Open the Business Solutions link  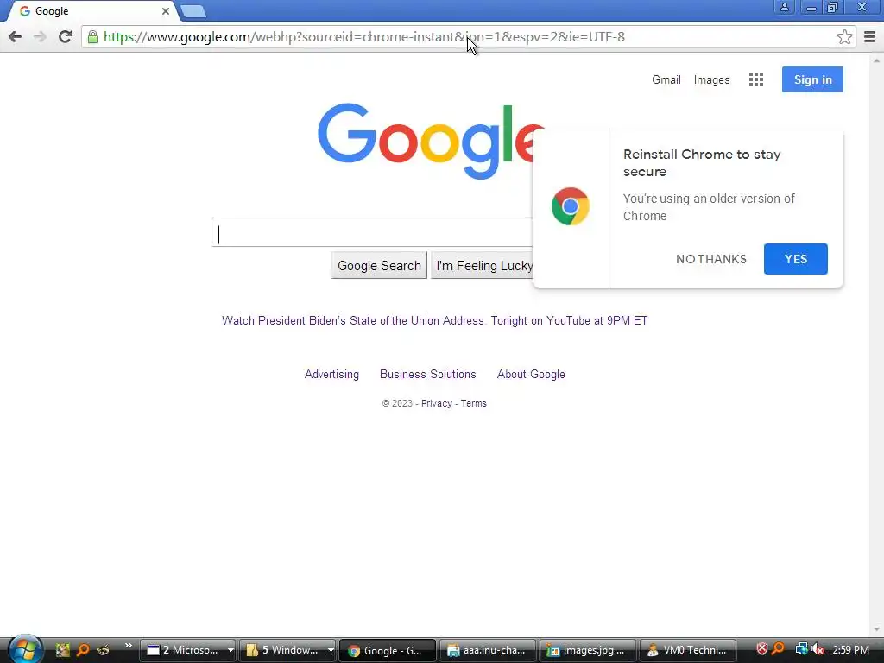coord(428,375)
